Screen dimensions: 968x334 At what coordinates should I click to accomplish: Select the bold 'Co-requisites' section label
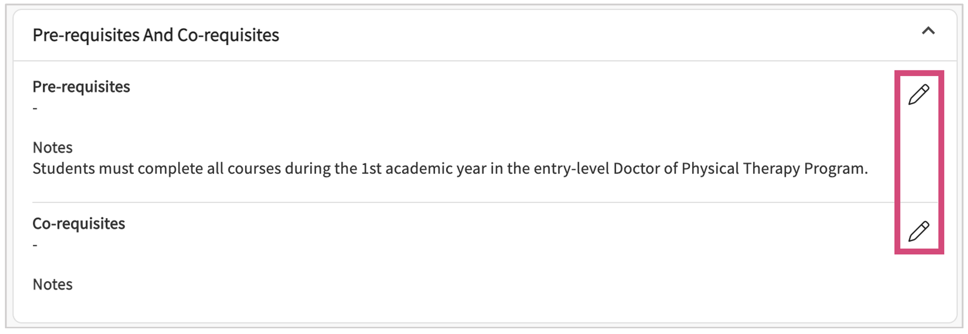pos(79,224)
